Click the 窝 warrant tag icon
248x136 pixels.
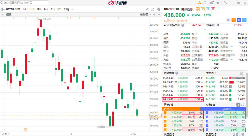click(x=213, y=9)
